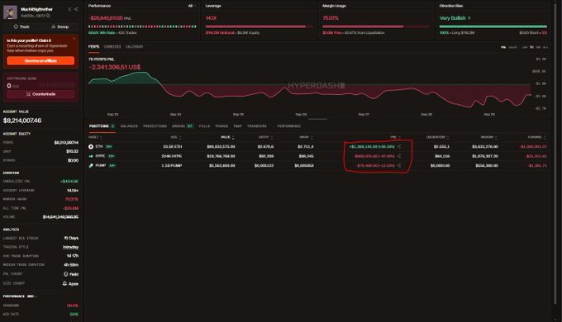
Task: Sort positions by FUNDING column arrow
Action: (x=545, y=138)
